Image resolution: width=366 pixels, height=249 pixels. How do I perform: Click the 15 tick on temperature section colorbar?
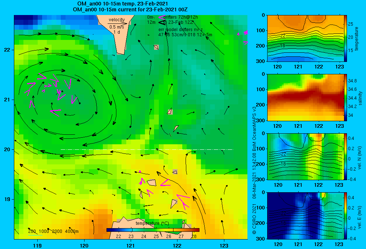tap(351, 51)
